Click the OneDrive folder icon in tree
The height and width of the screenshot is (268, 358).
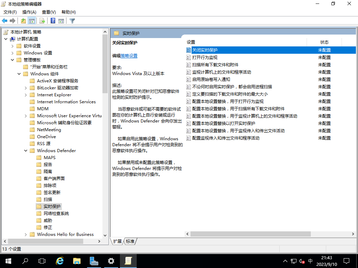(33, 136)
